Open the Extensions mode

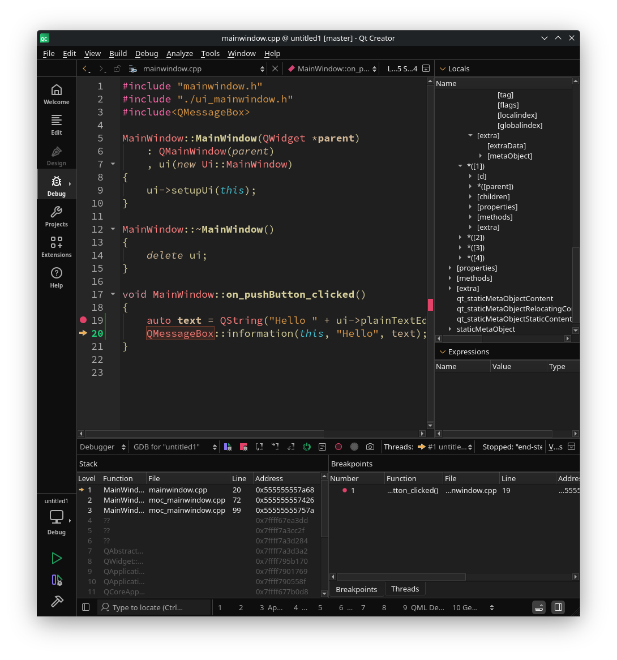(x=57, y=247)
